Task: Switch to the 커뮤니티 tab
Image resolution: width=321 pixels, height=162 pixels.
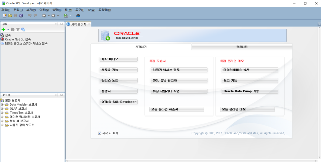Action: [x=242, y=47]
